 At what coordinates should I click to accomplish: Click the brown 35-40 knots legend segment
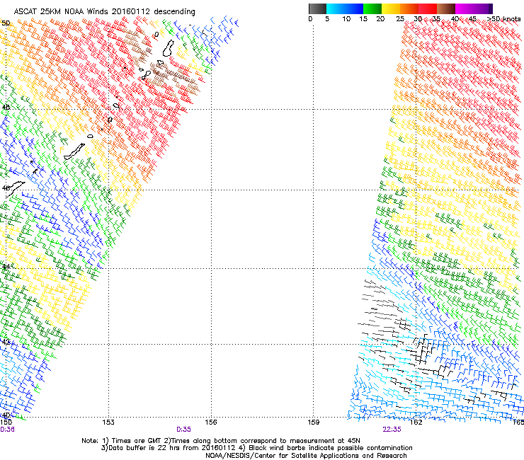446,8
